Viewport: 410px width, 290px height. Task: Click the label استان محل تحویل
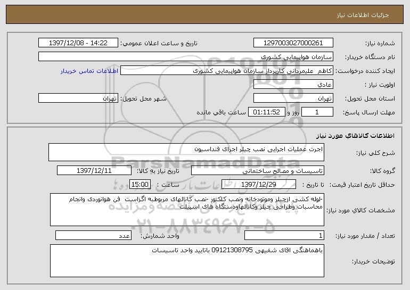tap(370, 98)
